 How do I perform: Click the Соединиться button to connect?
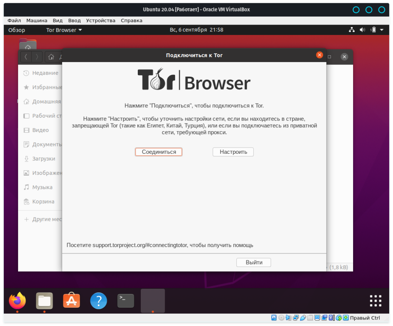pos(159,152)
